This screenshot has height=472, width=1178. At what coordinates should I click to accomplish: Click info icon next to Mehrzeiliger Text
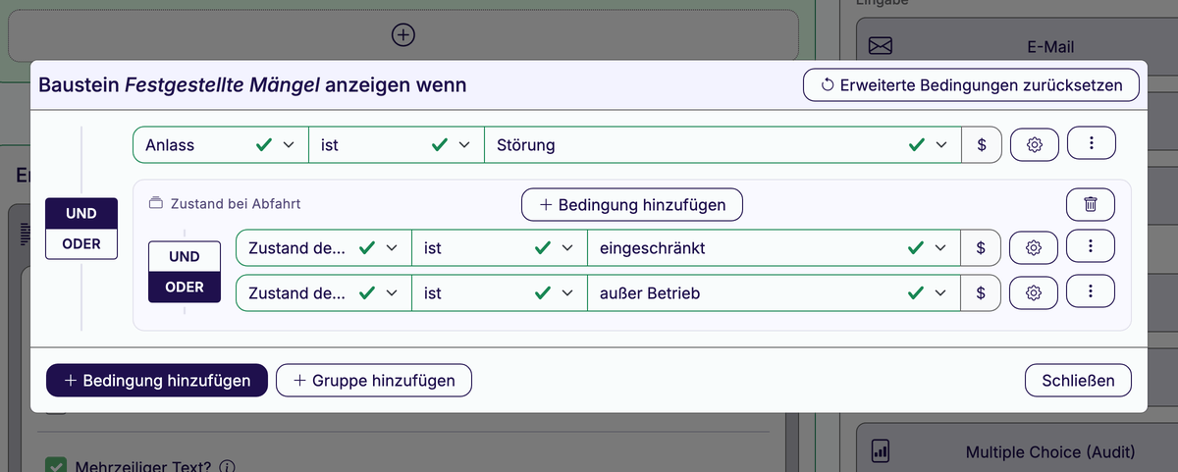point(228,467)
